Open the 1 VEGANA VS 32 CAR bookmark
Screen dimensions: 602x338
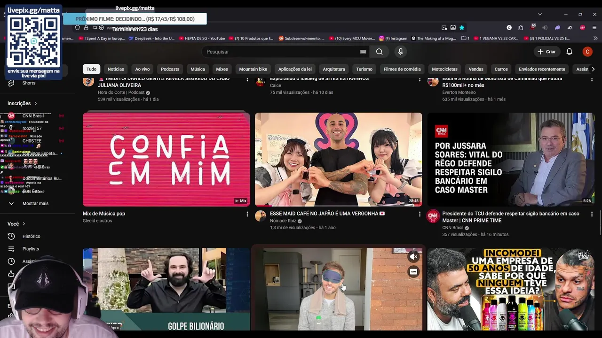coord(496,38)
